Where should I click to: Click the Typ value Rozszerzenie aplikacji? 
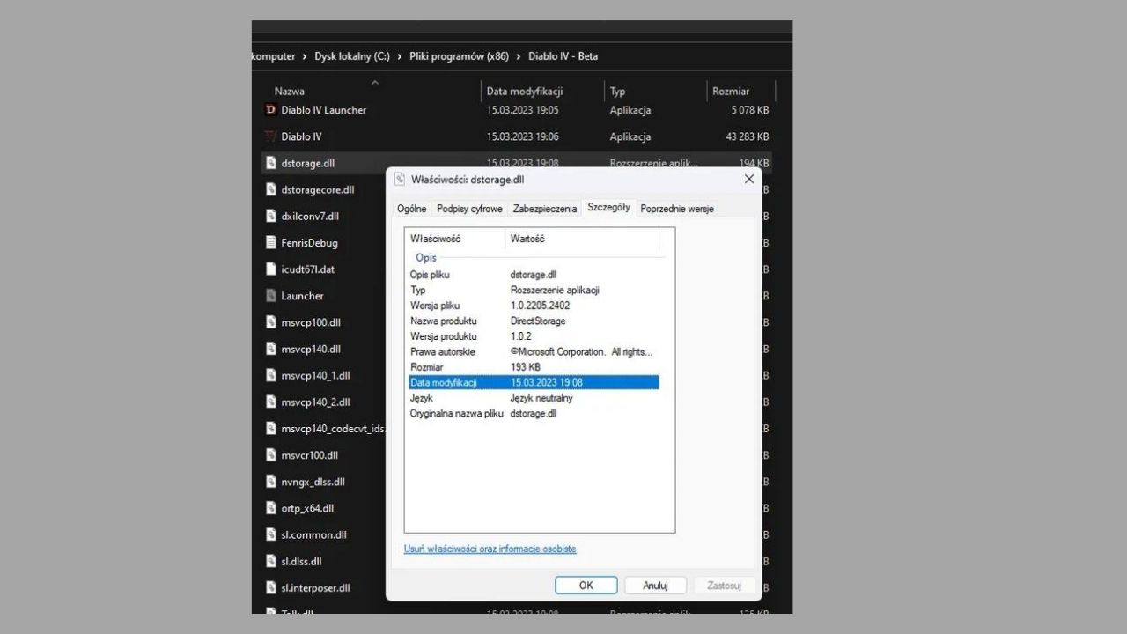[x=555, y=290]
